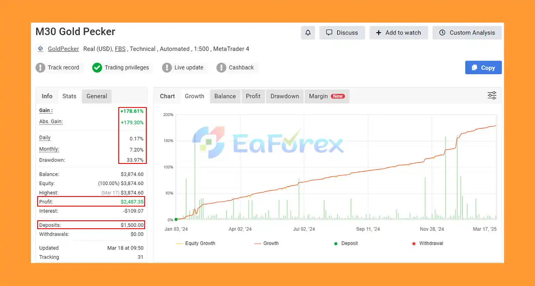Switch to the General tab
The width and height of the screenshot is (535, 286).
(x=97, y=96)
